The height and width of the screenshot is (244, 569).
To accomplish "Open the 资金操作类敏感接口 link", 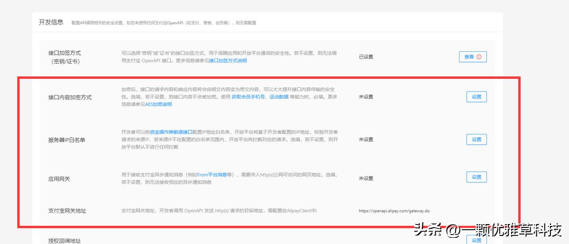I will point(171,132).
